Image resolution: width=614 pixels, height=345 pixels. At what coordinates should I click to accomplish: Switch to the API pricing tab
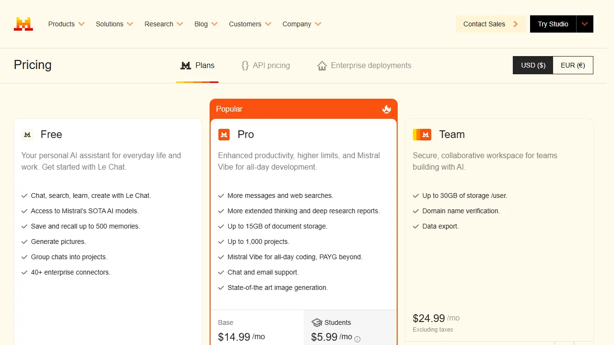[265, 66]
